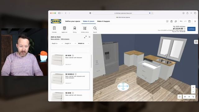Show Safari tab overview
The height and width of the screenshot is (112, 199).
(195, 13)
